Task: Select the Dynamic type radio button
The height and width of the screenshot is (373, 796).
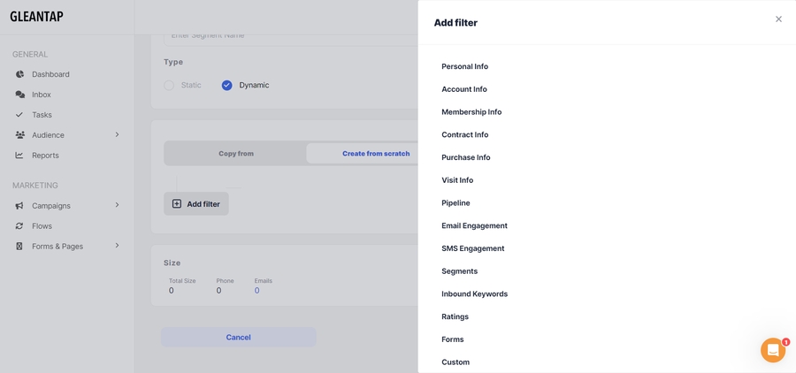Action: coord(227,86)
